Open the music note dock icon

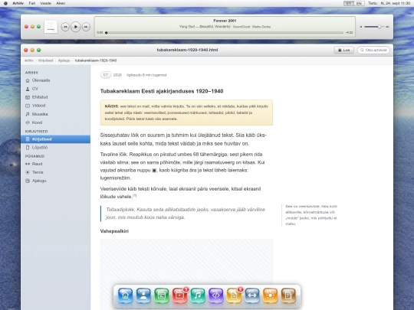(x=198, y=295)
